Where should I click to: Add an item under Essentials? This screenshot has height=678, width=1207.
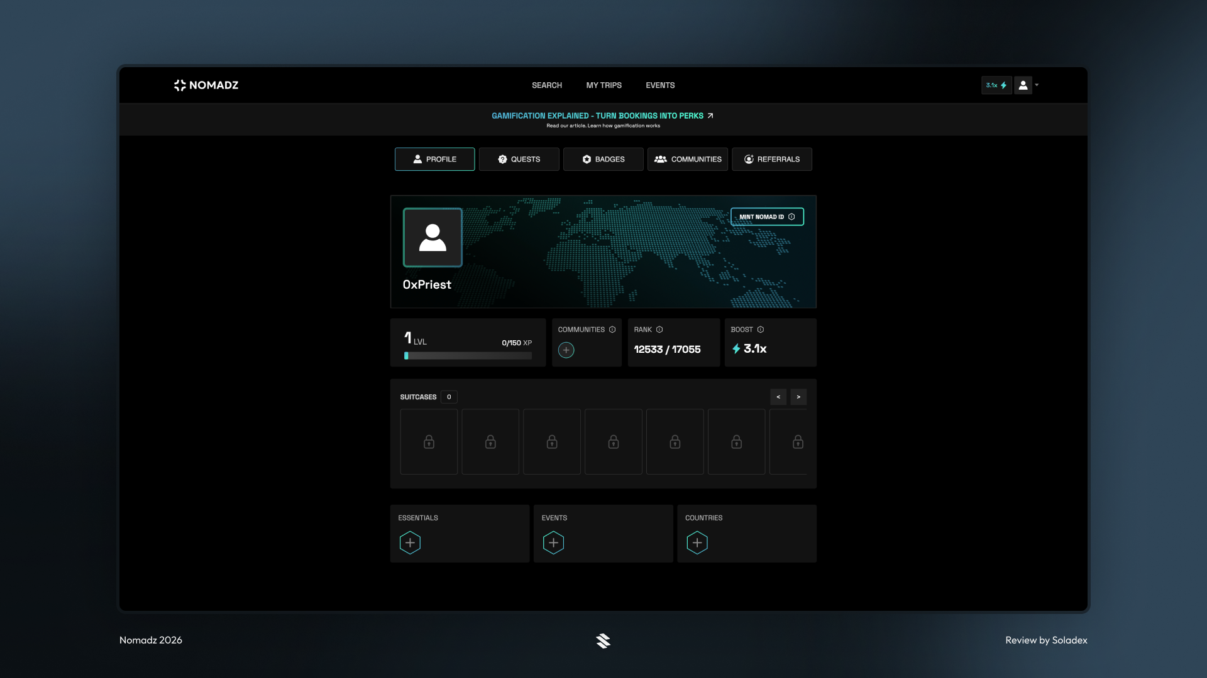click(x=410, y=542)
